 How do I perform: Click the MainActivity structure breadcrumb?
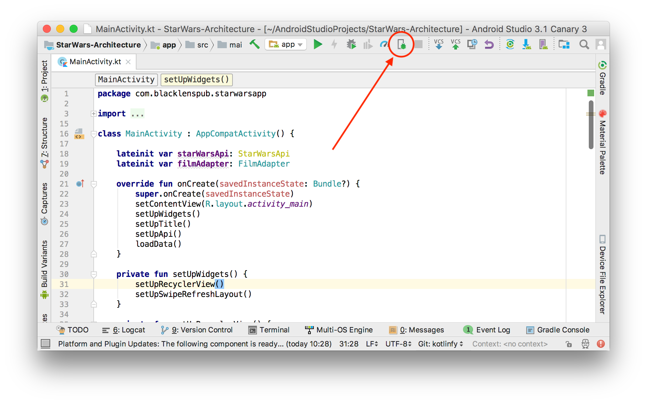click(126, 80)
